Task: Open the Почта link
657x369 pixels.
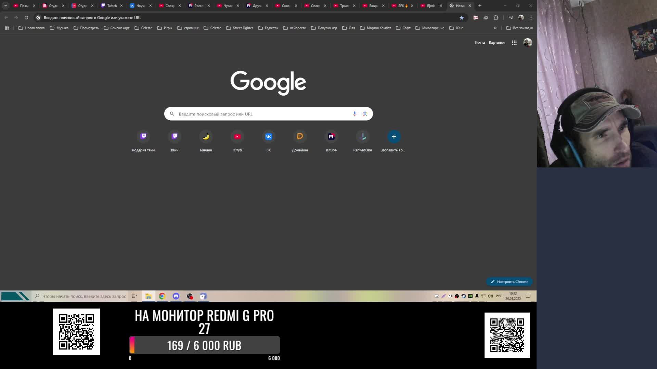Action: pyautogui.click(x=479, y=43)
